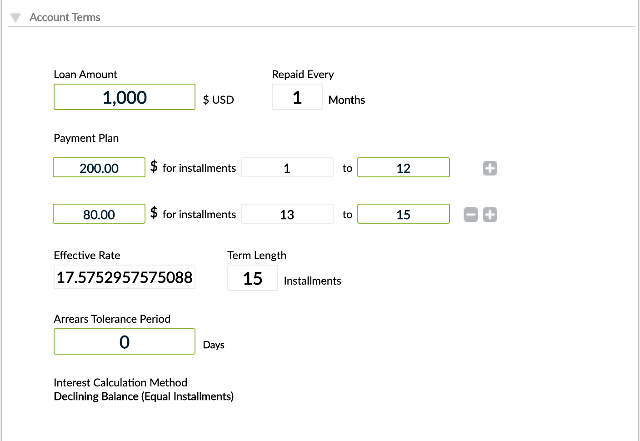
Task: Click the plus icon beside first payment row
Action: pyautogui.click(x=490, y=168)
